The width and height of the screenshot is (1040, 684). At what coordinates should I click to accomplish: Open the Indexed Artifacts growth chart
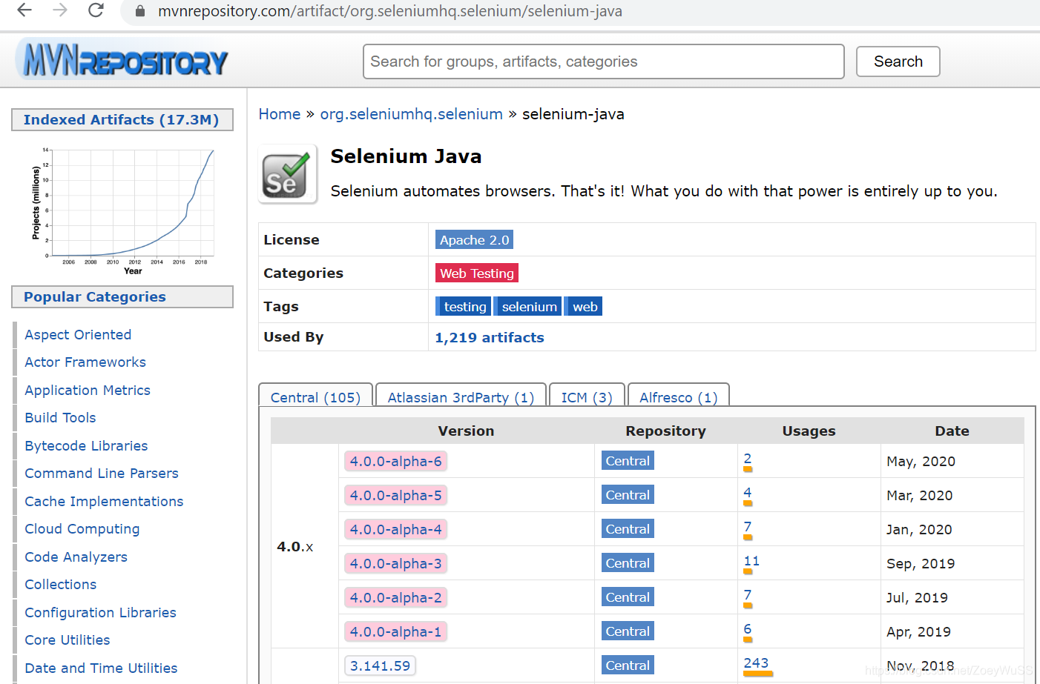point(123,211)
